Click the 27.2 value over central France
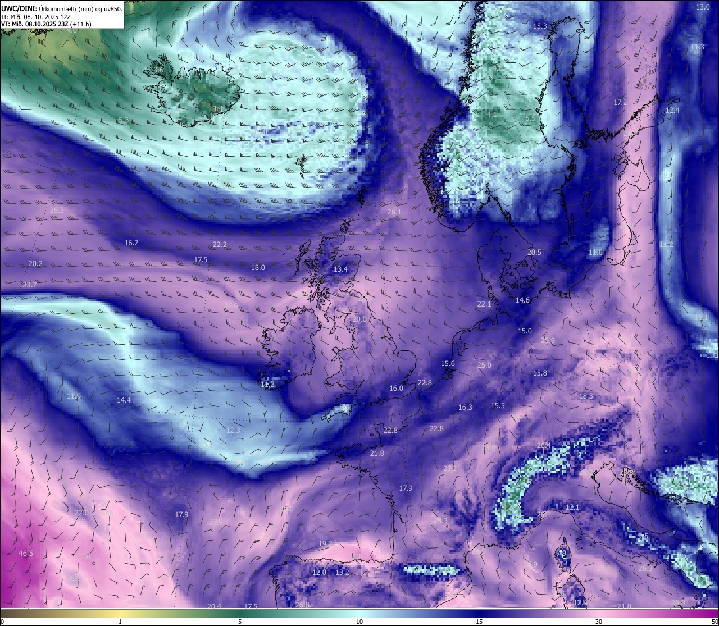719x626 pixels. (x=450, y=469)
